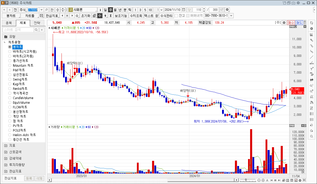Click the AUTO trend line tool
The image size is (317, 184).
[x=312, y=63]
